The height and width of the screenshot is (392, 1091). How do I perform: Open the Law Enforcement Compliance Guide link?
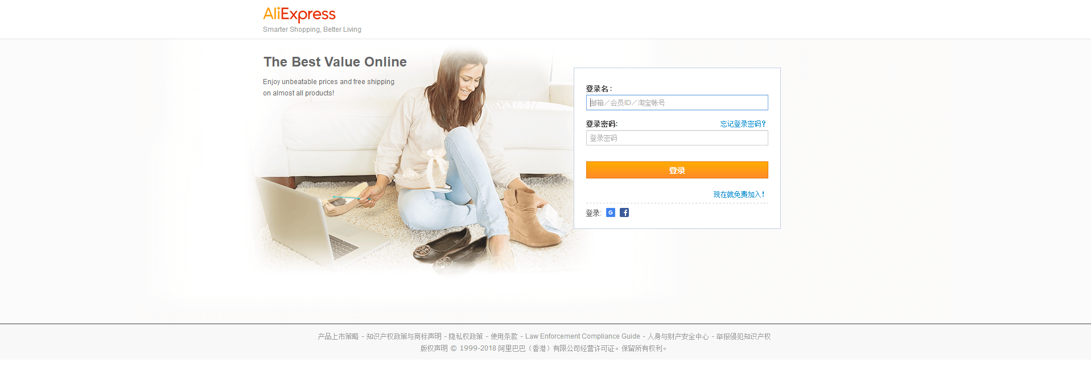click(583, 336)
